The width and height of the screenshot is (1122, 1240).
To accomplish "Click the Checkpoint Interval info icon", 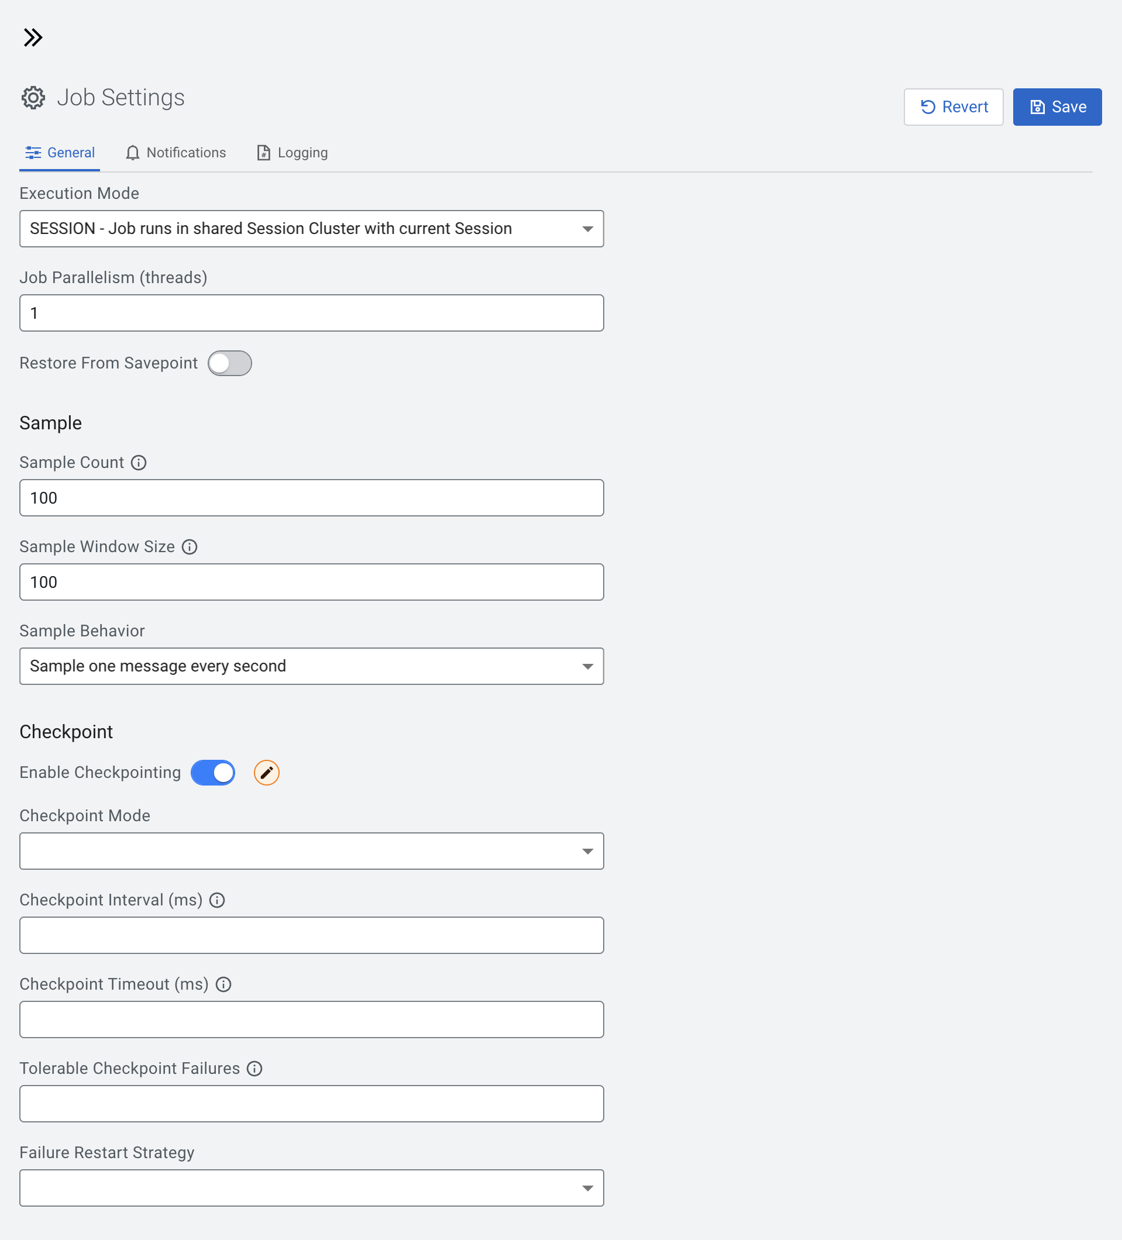I will 217,900.
